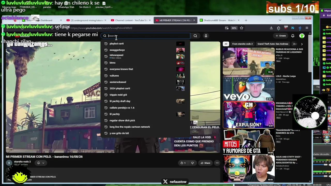Choose the xaviersobased search suggestion

(145, 82)
